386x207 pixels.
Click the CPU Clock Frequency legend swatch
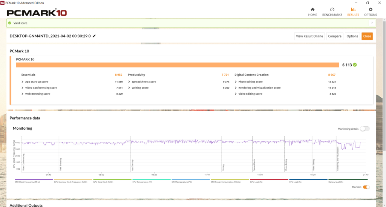tap(34, 180)
